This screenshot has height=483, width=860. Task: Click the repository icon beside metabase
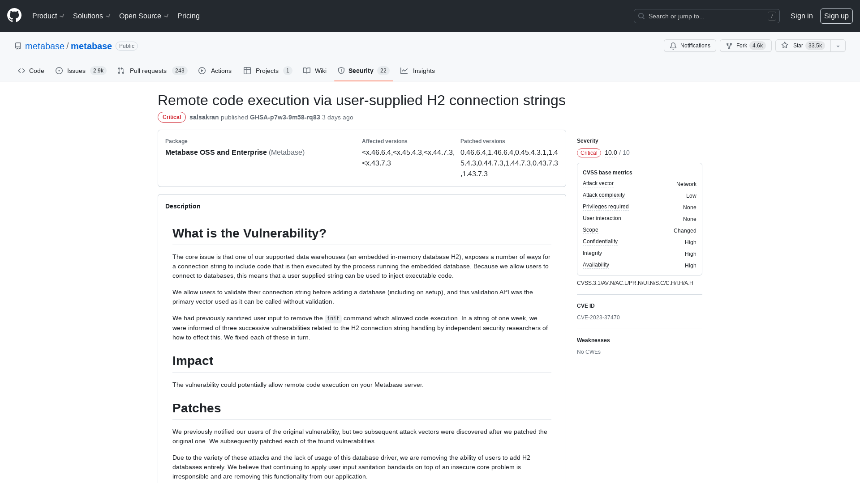point(18,46)
